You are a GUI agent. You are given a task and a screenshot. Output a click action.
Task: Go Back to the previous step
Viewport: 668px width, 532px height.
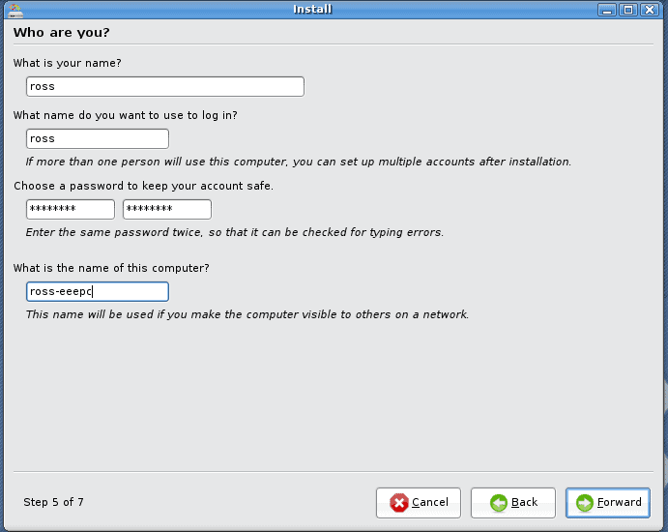click(512, 503)
